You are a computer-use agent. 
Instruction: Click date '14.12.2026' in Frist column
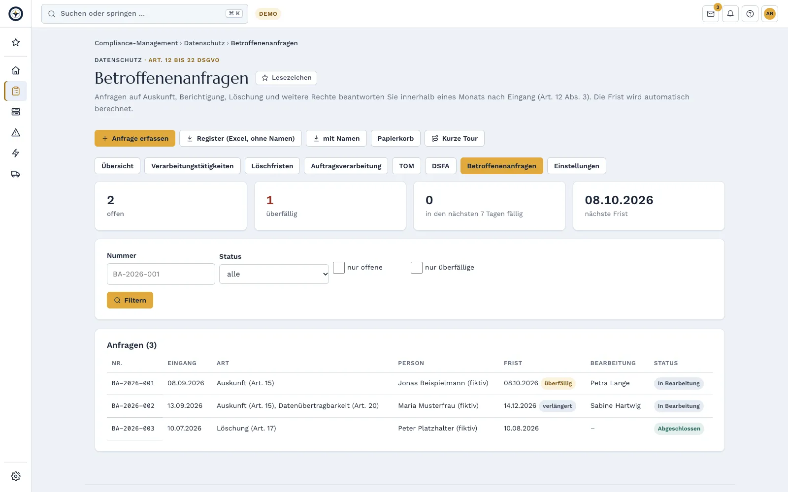520,406
